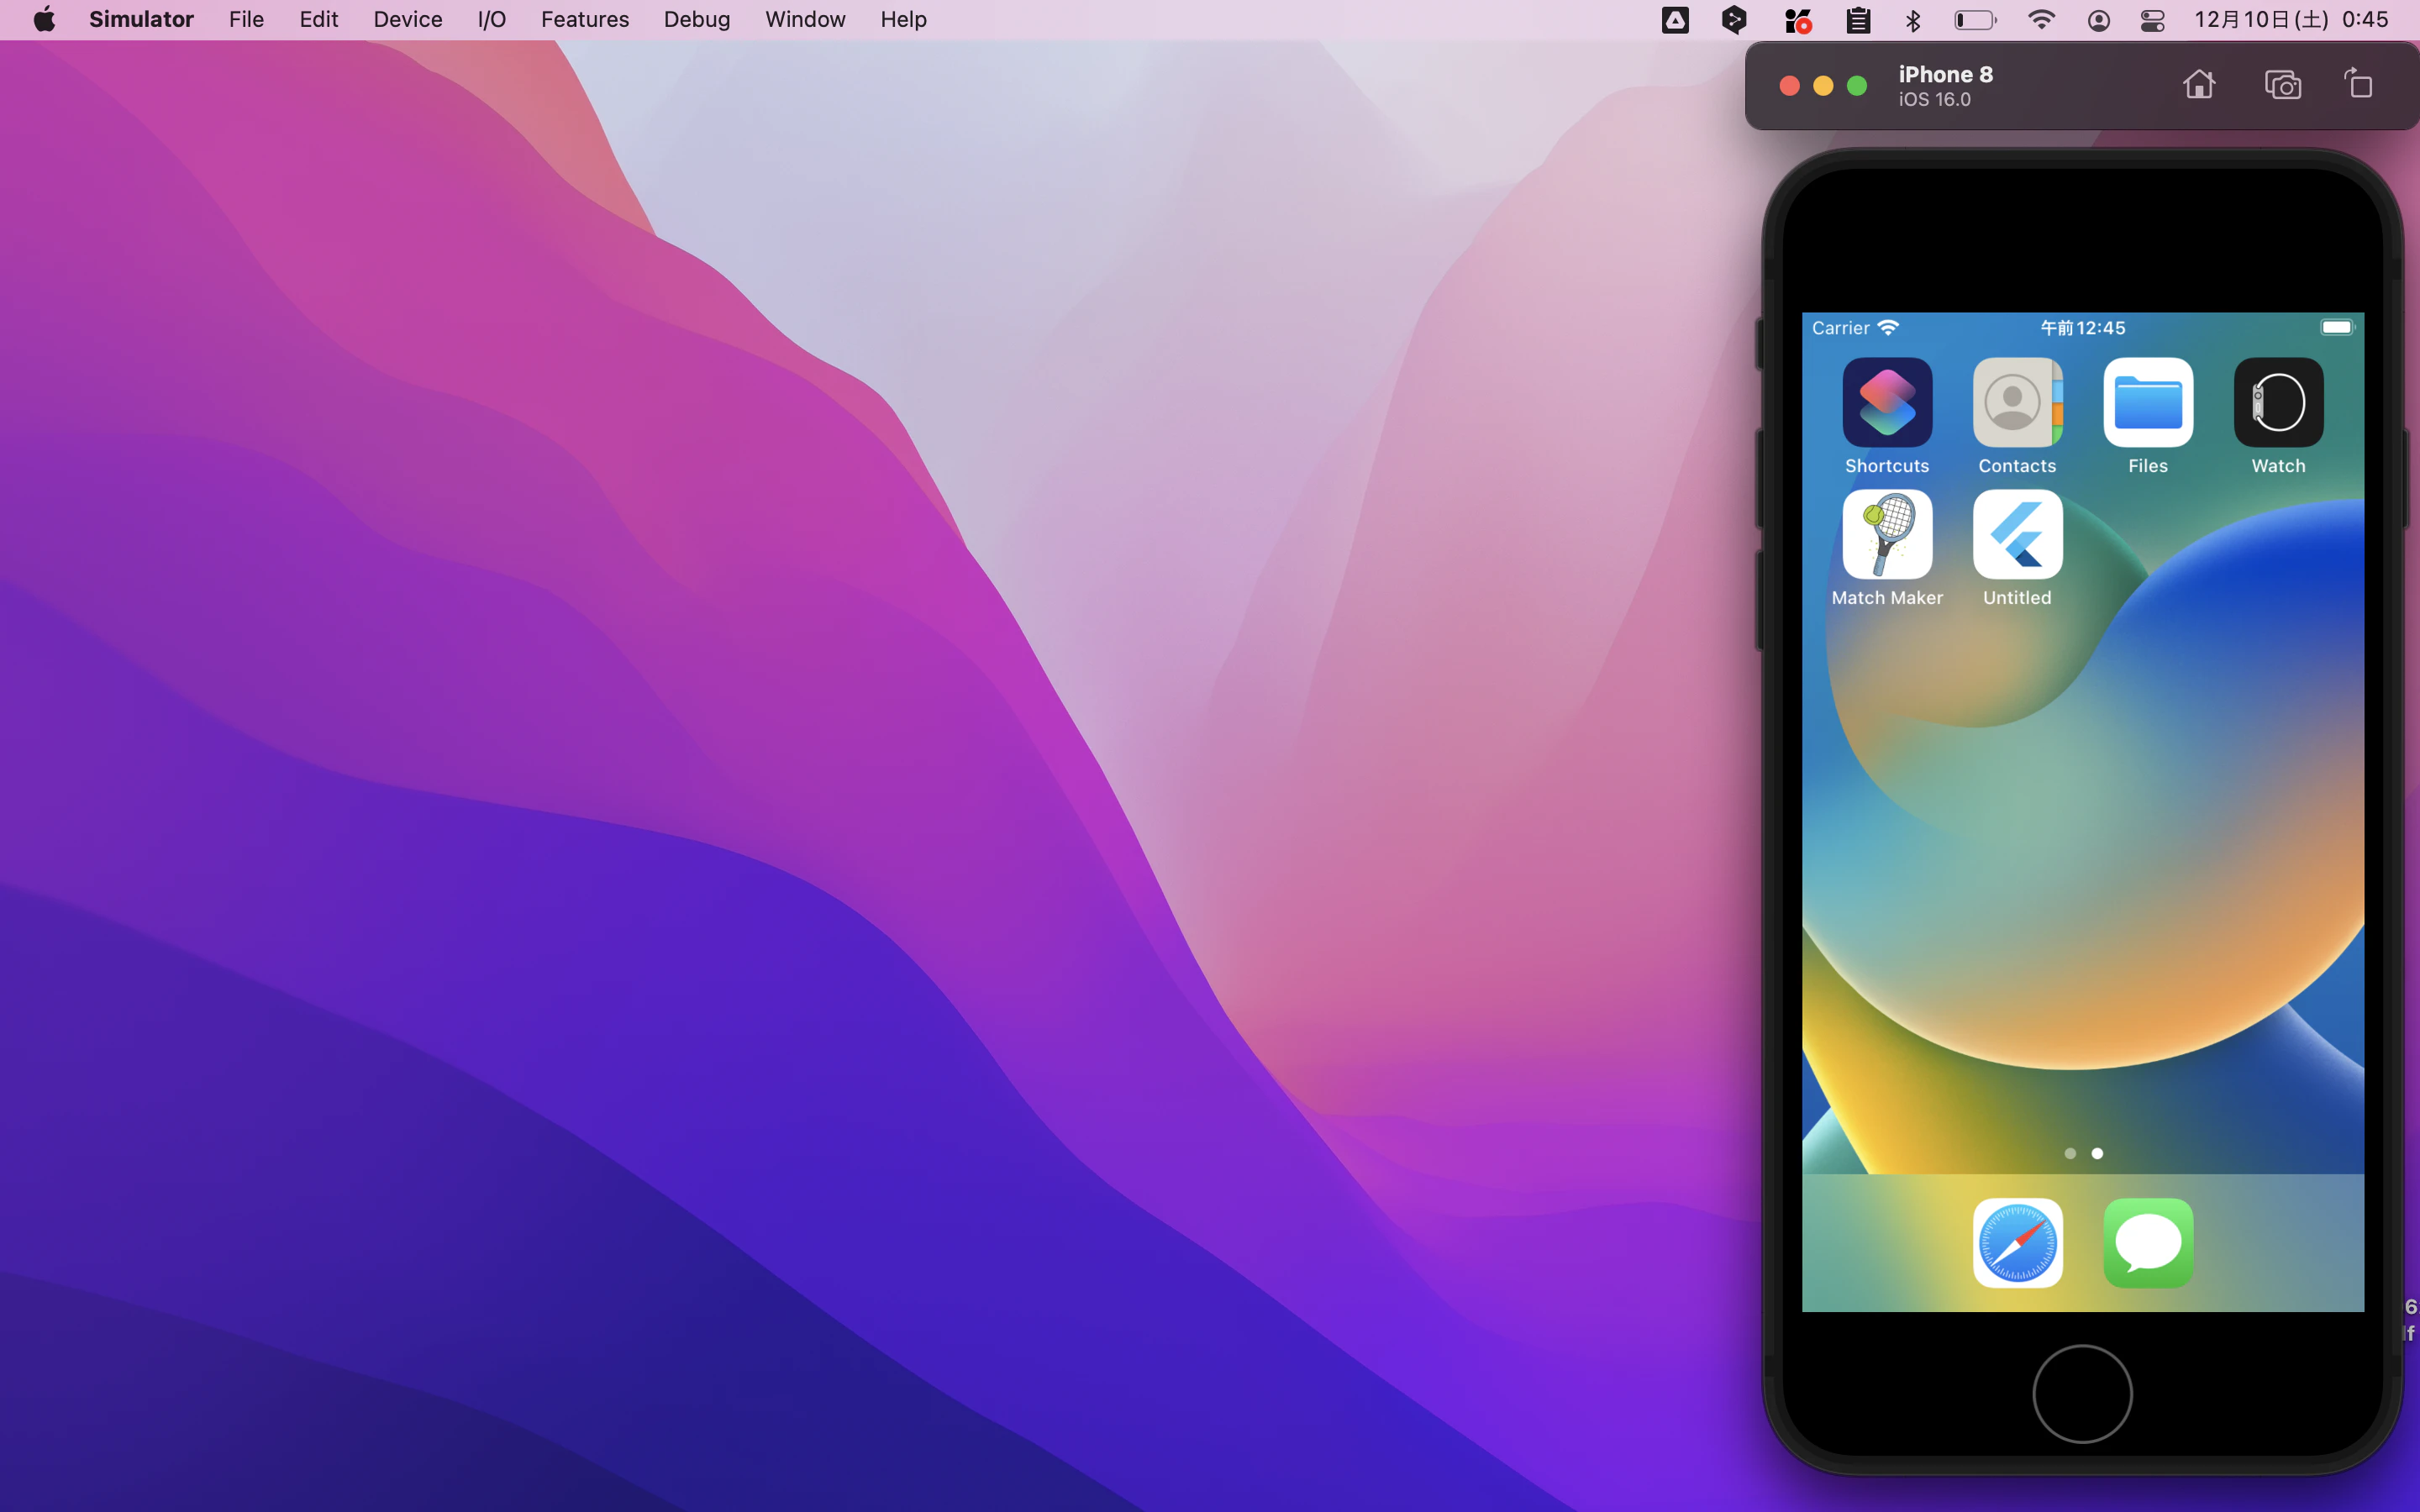Click the user account icon in menu bar
Screen dimensions: 2420x1512
(2099, 20)
